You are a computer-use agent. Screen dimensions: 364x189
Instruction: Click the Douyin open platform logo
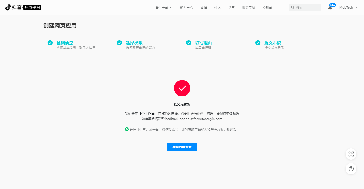coord(23,7)
